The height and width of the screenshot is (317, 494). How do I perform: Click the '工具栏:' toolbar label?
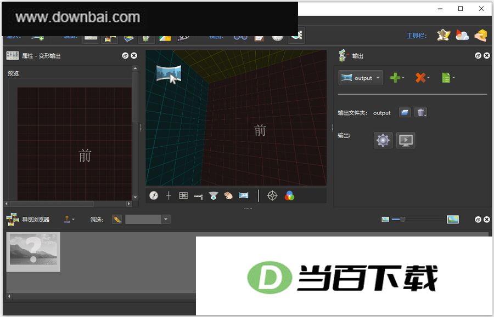click(417, 36)
